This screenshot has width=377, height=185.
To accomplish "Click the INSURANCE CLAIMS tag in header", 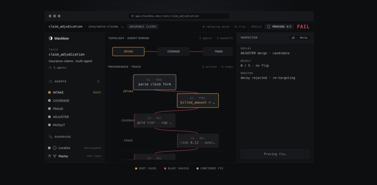I will point(143,27).
